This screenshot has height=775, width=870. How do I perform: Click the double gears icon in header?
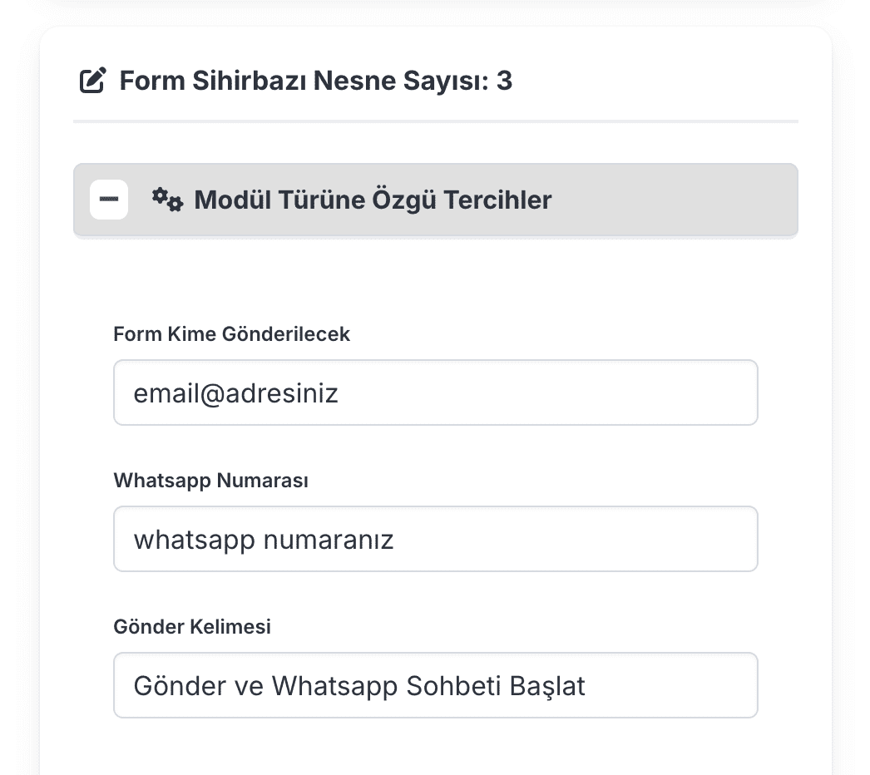point(167,200)
